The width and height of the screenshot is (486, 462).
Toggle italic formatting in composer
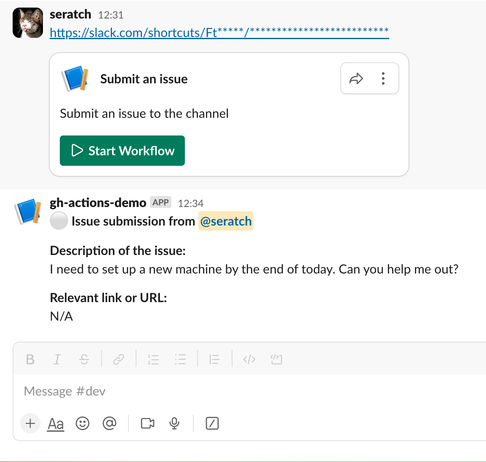(57, 359)
